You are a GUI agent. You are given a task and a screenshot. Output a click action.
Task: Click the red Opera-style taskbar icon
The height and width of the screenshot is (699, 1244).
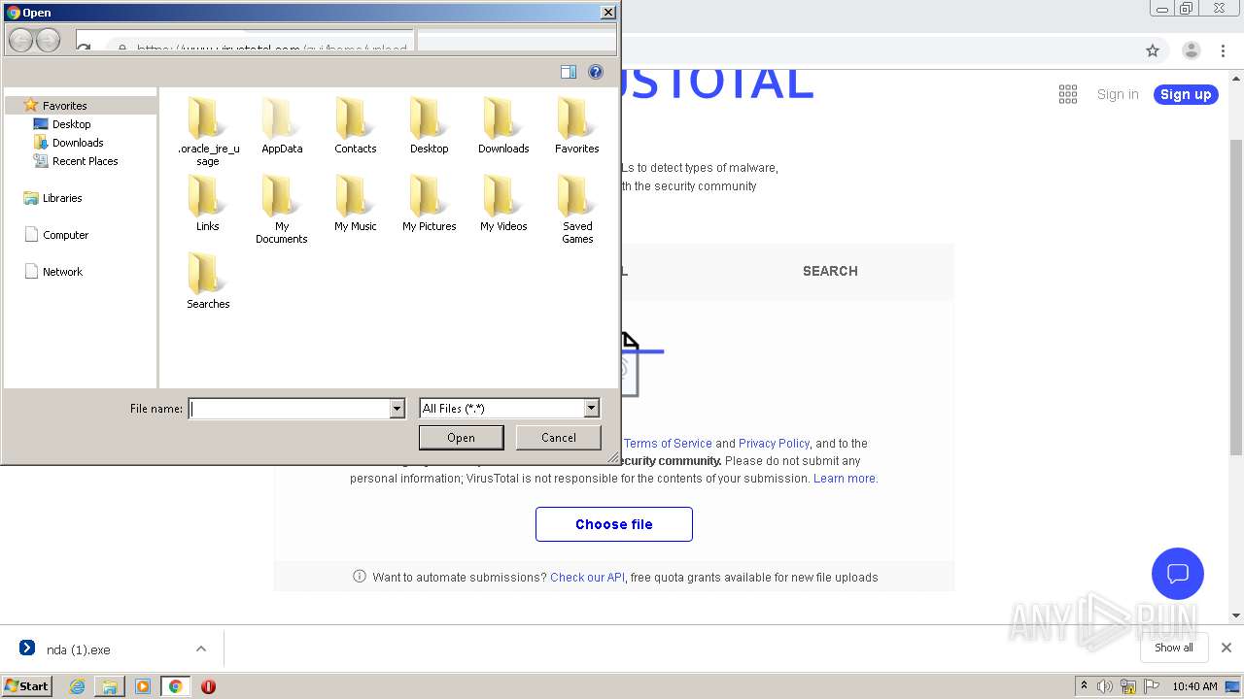tap(208, 686)
